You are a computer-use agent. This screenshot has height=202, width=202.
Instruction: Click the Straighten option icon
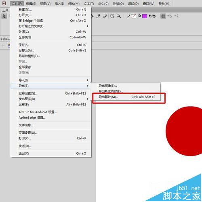(177, 16)
